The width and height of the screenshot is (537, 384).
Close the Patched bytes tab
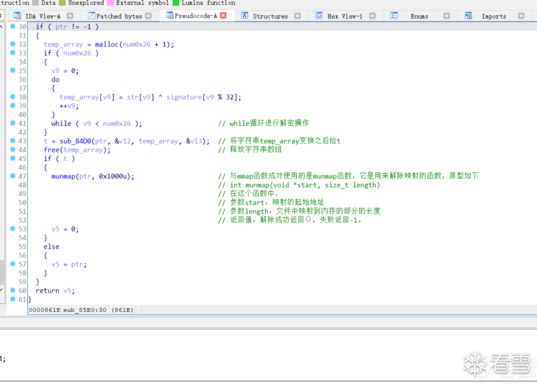pyautogui.click(x=148, y=16)
